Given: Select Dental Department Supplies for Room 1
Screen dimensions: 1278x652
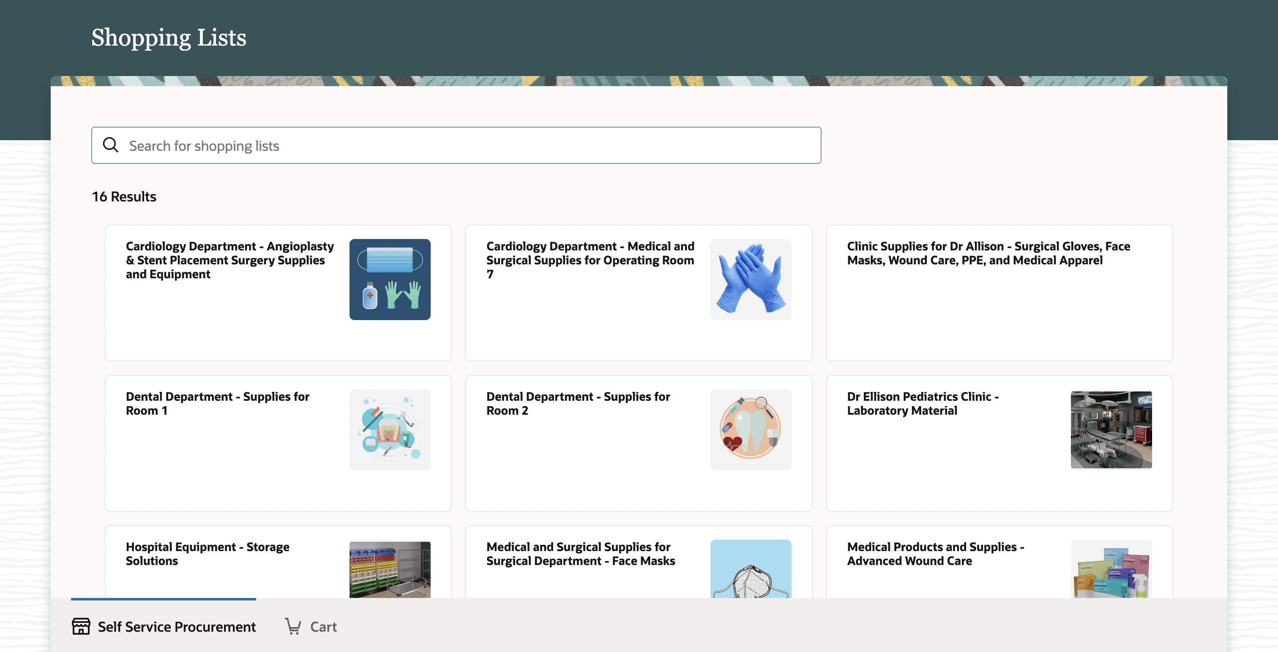Looking at the screenshot, I should point(217,404).
